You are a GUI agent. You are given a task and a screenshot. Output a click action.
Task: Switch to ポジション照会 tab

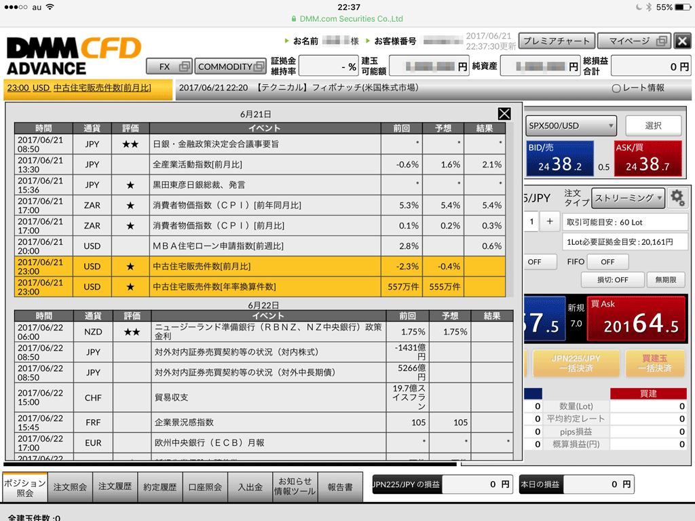click(x=25, y=487)
